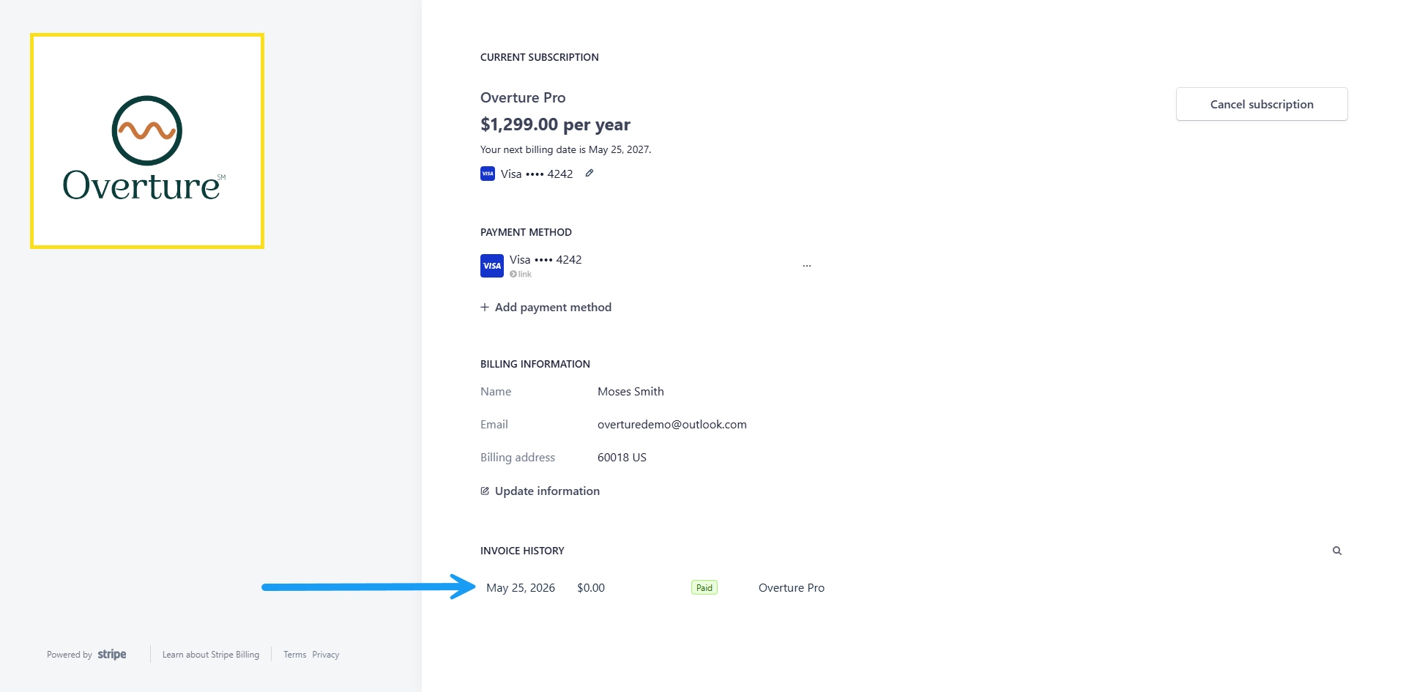1406x692 pixels.
Task: Click the Overture Pro plan title
Action: point(523,97)
